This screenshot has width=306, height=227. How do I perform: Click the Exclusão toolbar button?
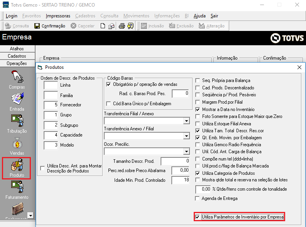[181, 26]
